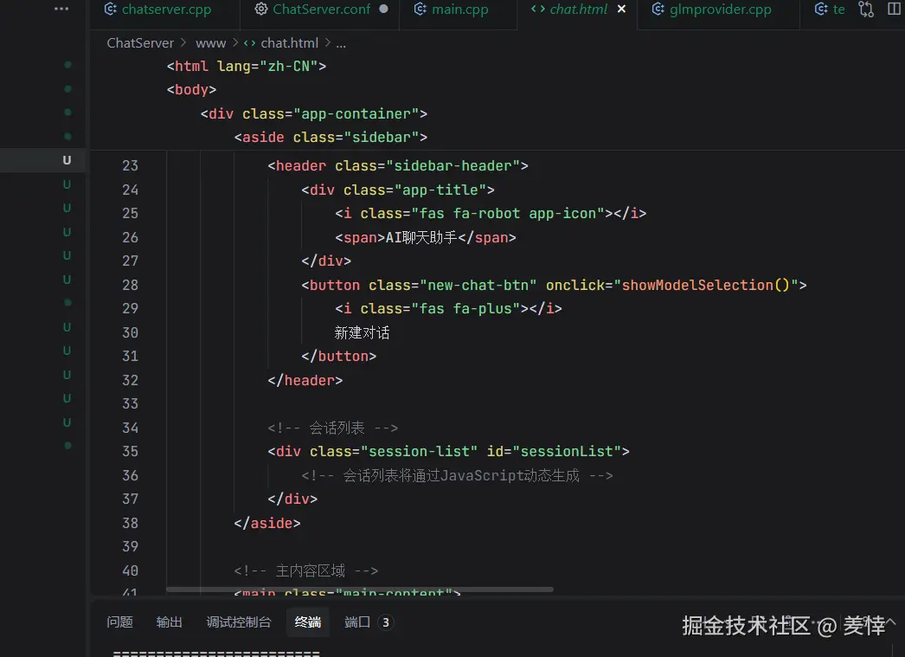
Task: Switch to main.cpp editor tab
Action: click(452, 10)
